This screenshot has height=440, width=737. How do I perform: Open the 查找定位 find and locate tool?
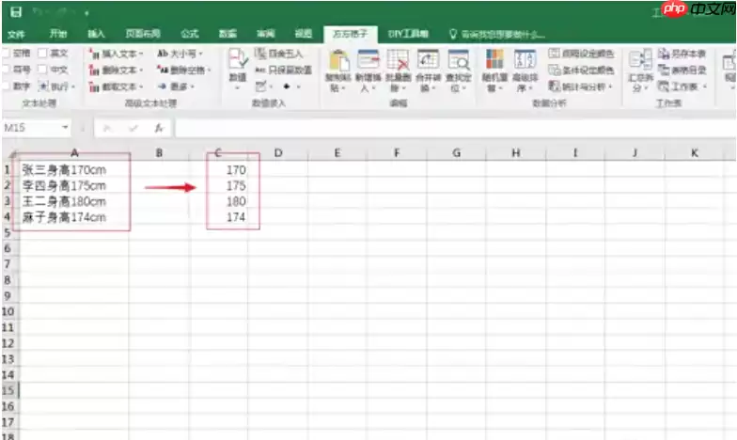pos(458,71)
